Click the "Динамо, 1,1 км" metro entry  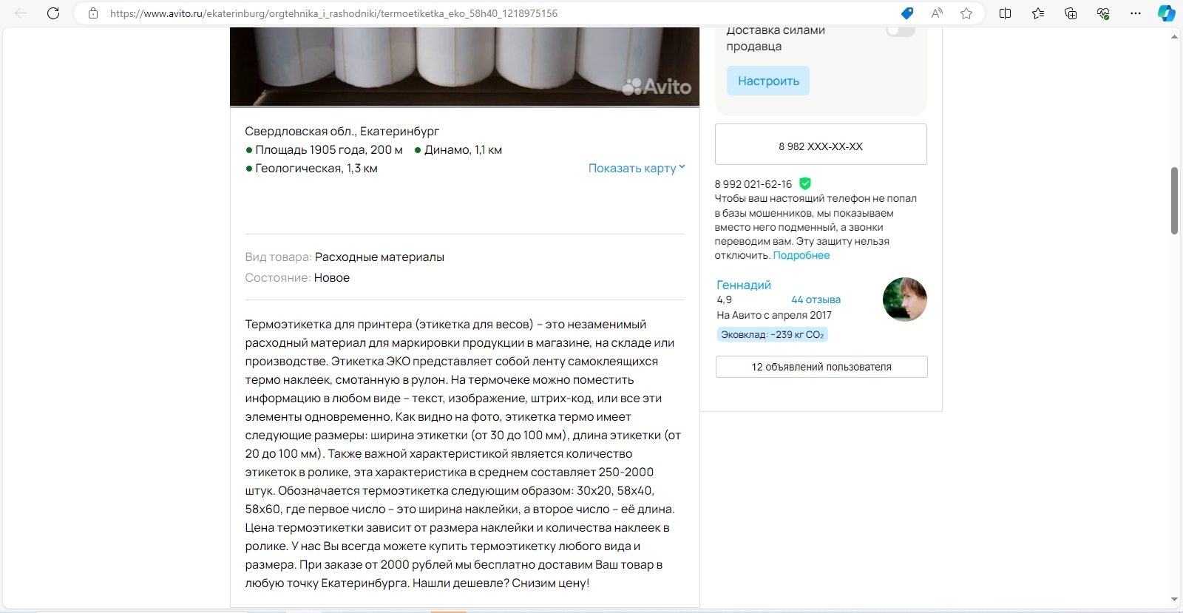(458, 149)
